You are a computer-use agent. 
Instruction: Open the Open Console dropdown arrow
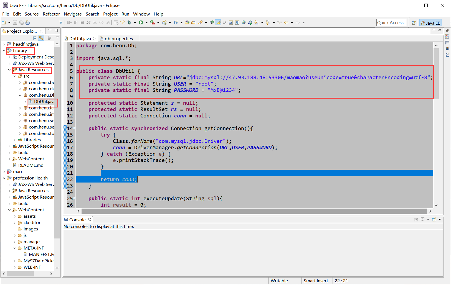[x=440, y=220]
